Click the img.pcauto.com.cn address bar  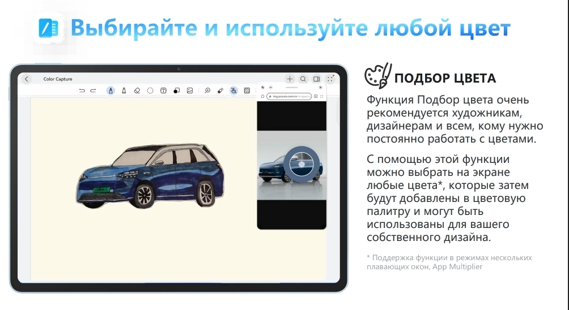pyautogui.click(x=289, y=97)
